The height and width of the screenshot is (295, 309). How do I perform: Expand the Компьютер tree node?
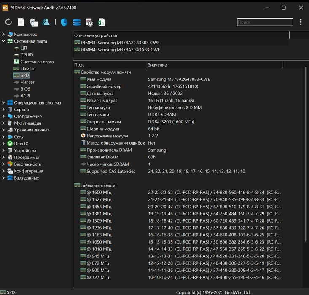point(4,35)
